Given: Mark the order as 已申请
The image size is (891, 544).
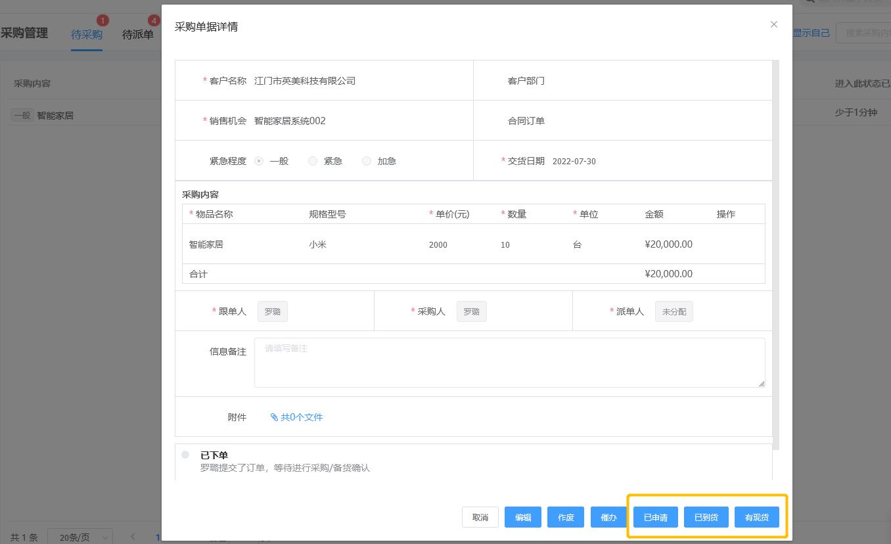Looking at the screenshot, I should point(656,517).
